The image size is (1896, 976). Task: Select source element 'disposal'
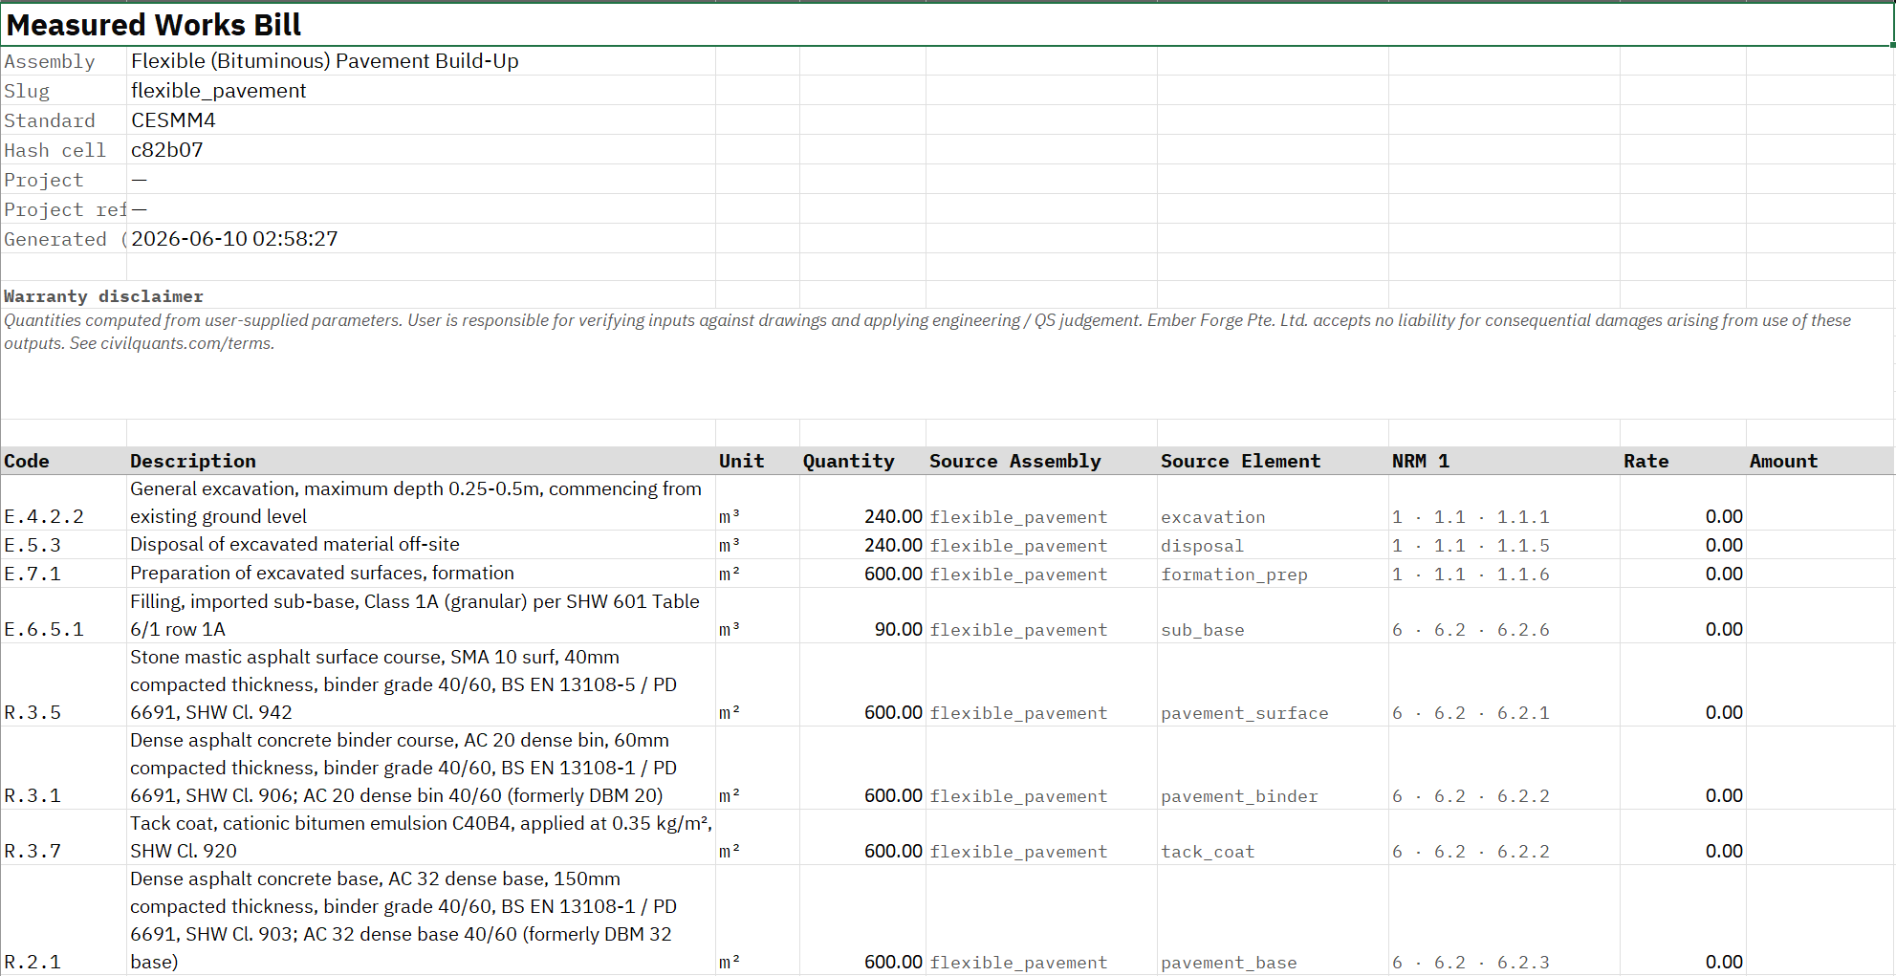tap(1273, 545)
